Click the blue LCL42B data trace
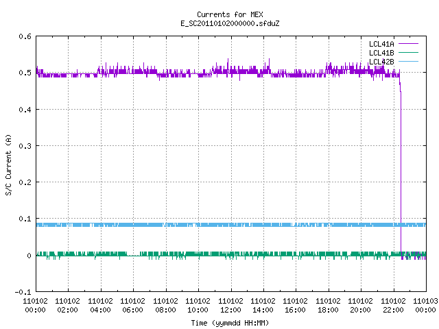 click(x=231, y=225)
